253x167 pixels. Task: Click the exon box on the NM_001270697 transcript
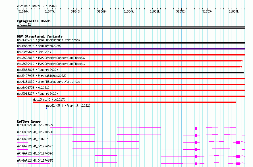tap(196, 150)
